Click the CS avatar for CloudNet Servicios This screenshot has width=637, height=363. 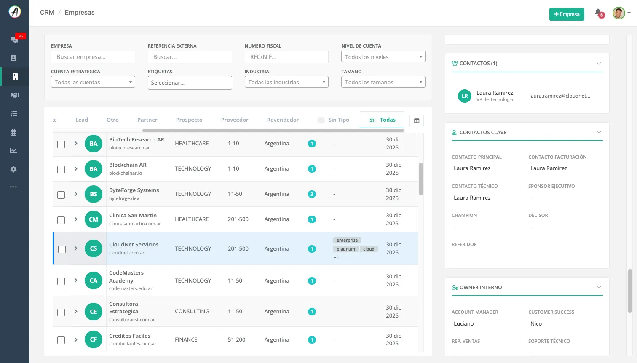click(94, 248)
